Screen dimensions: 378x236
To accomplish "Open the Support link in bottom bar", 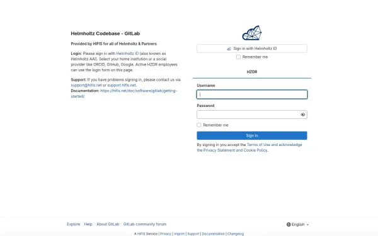I will tap(193, 234).
